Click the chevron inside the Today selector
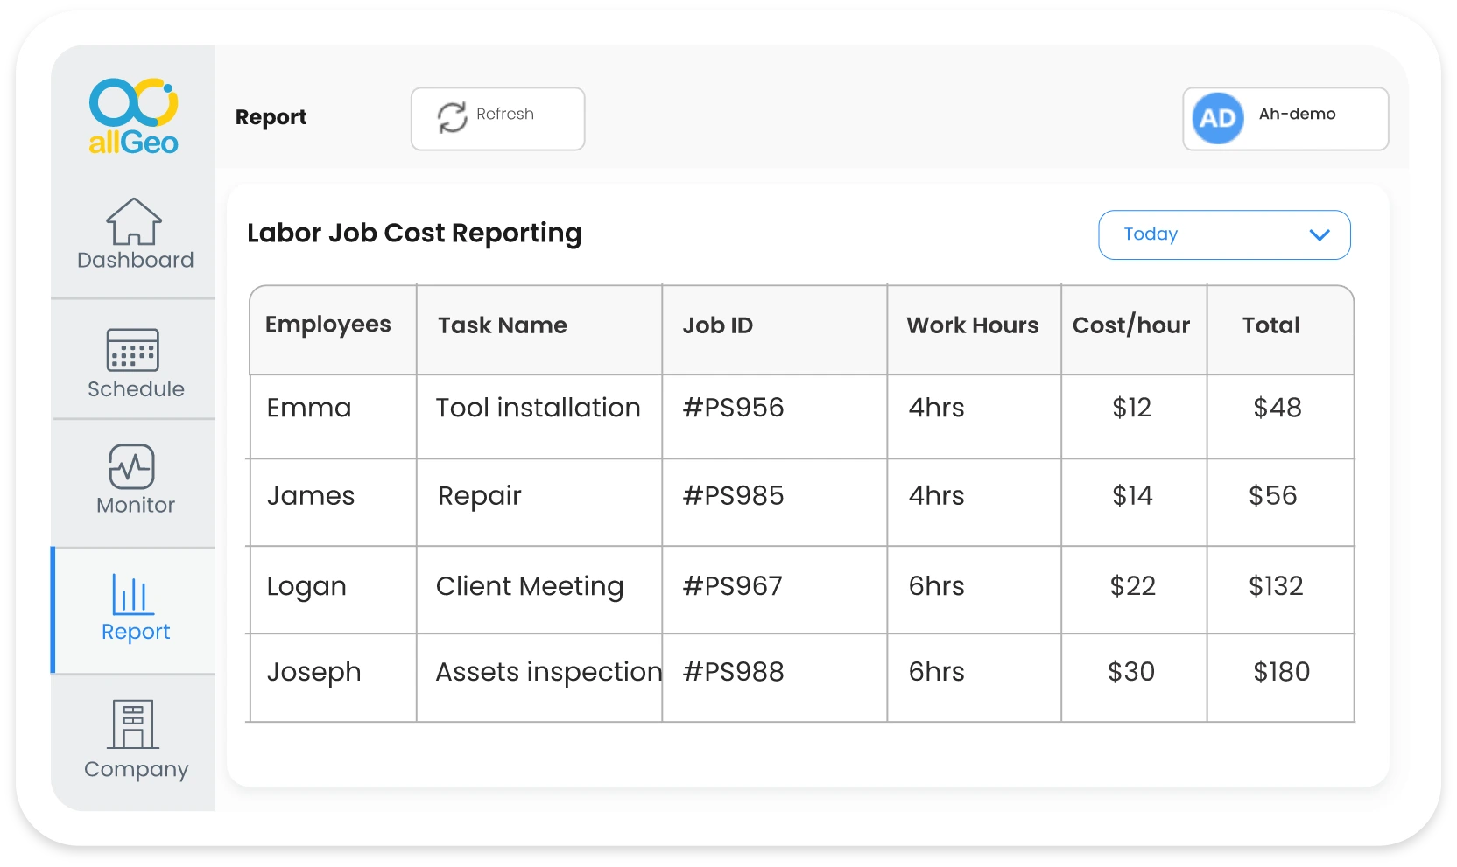Screen dimensions: 1457x867 [x=1317, y=234]
